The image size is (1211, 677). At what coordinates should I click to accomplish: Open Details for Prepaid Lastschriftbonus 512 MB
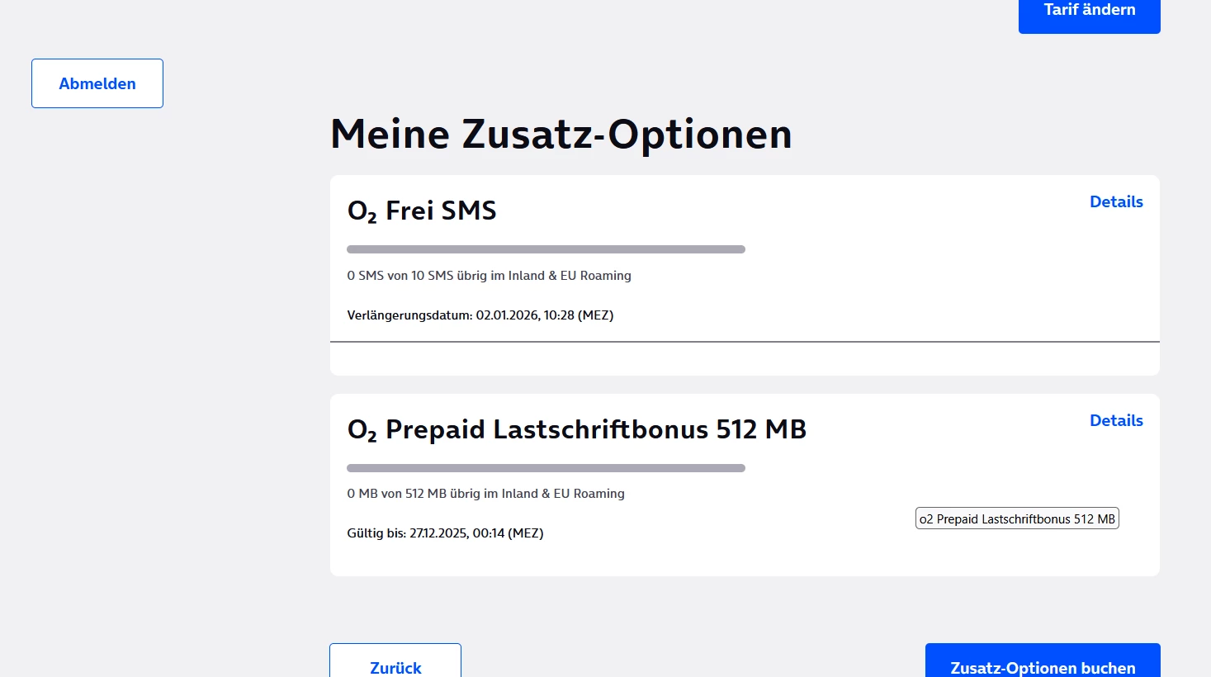click(x=1116, y=420)
